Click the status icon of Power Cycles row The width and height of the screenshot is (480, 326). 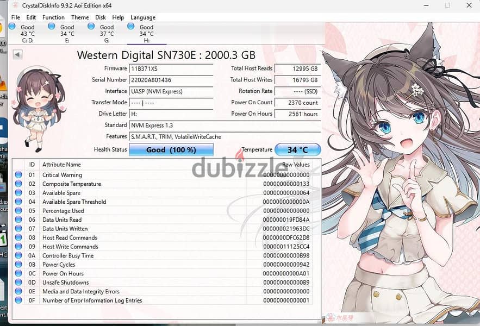click(18, 264)
